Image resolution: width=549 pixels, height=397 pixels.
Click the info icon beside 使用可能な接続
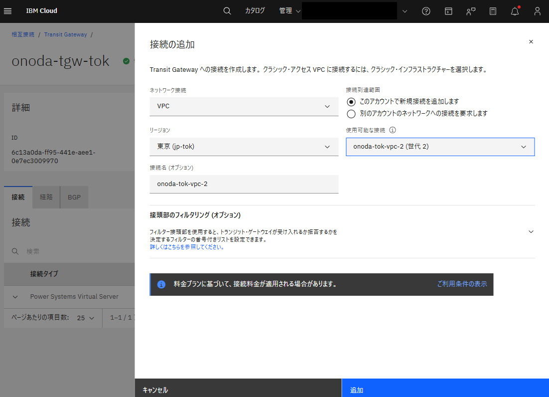393,130
